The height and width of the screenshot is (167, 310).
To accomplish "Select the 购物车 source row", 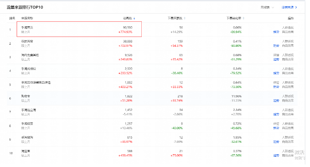I will point(152,98).
